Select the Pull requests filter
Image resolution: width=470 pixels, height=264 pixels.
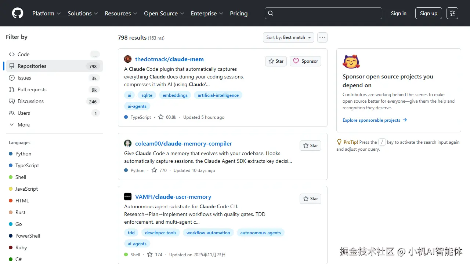(32, 89)
